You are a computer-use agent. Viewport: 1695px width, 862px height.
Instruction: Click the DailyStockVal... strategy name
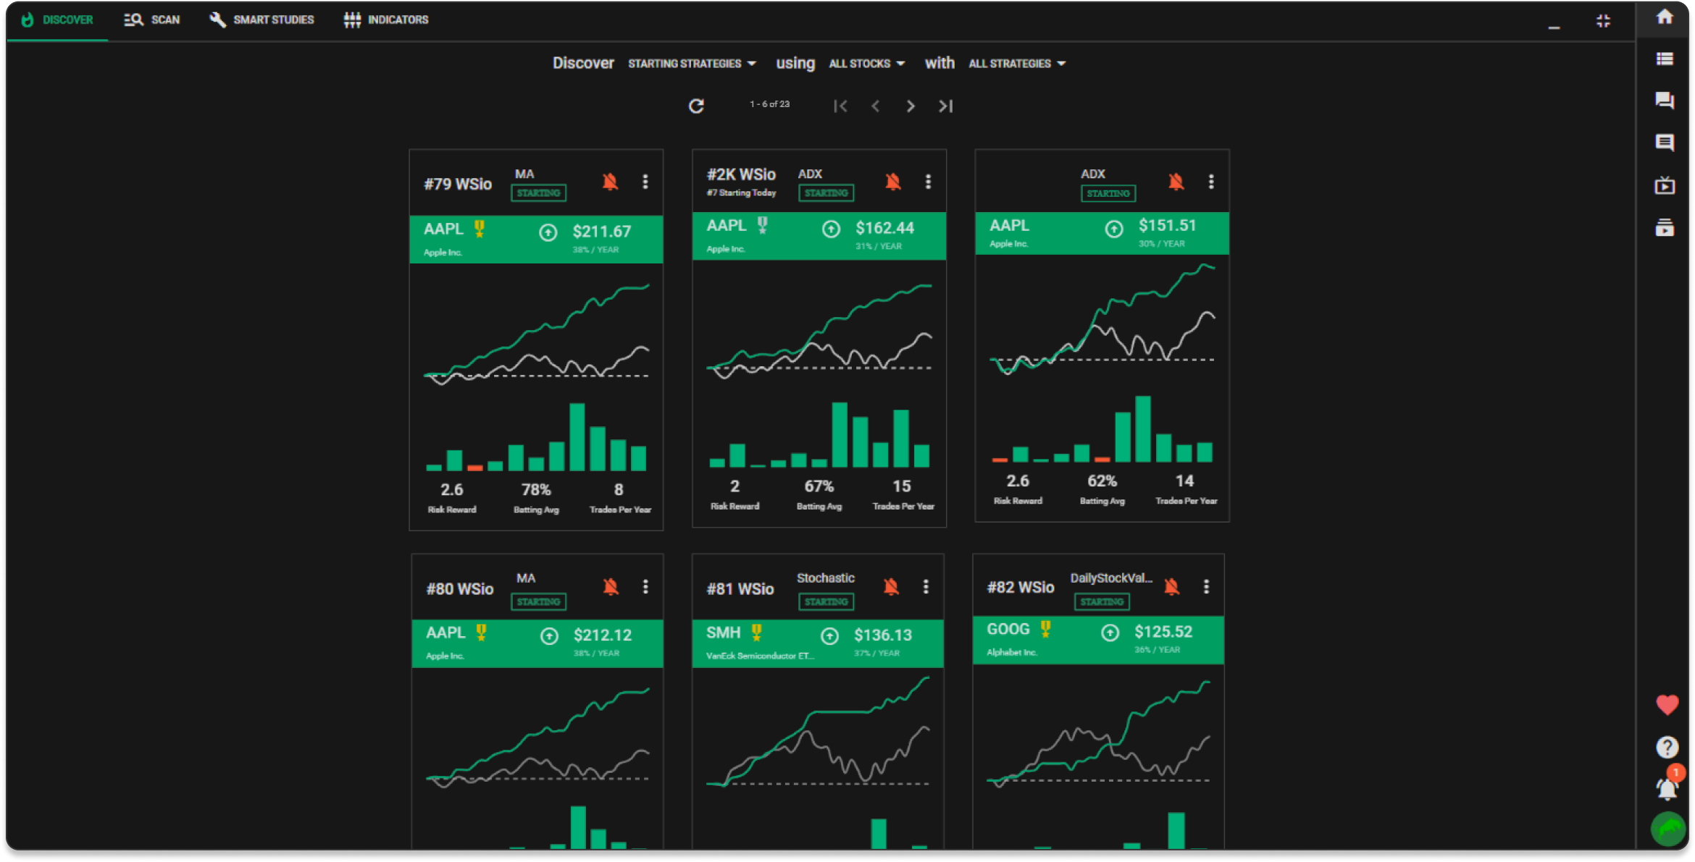(x=1111, y=578)
